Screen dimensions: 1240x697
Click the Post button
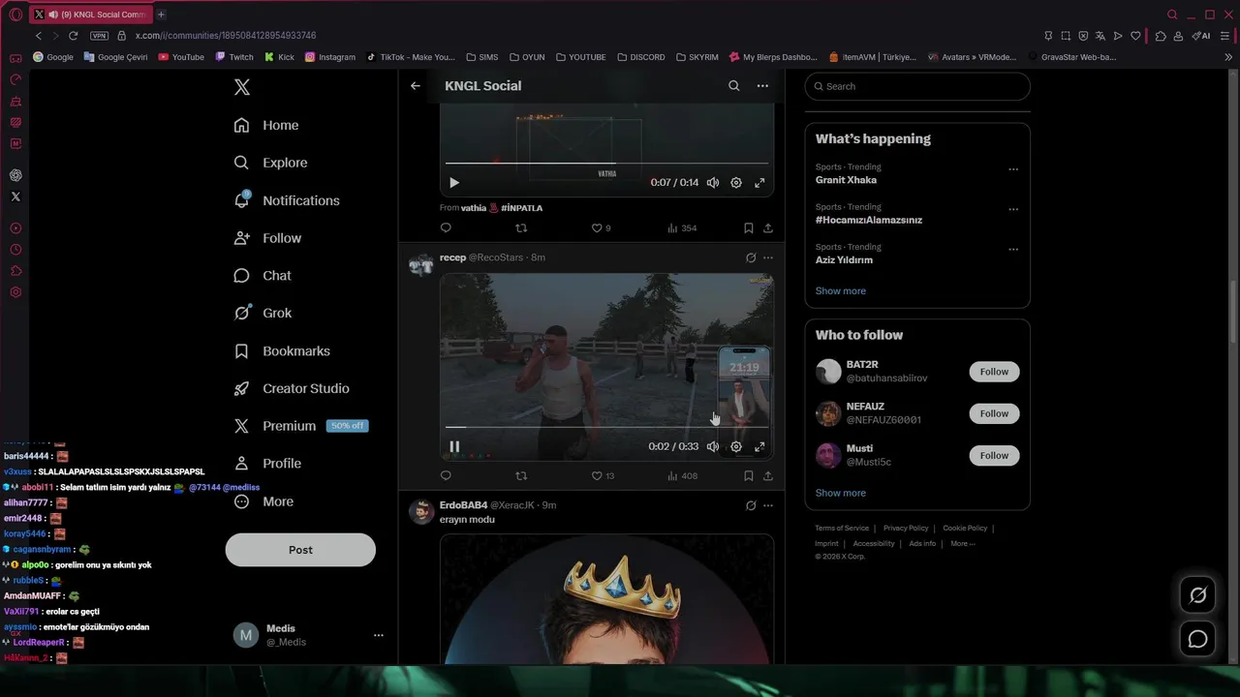click(300, 550)
